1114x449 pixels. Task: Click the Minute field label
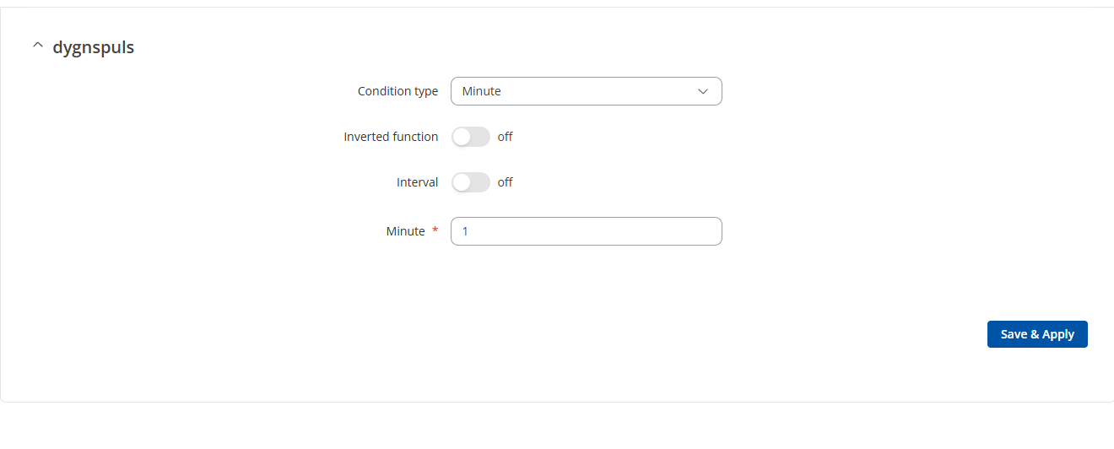tap(405, 231)
